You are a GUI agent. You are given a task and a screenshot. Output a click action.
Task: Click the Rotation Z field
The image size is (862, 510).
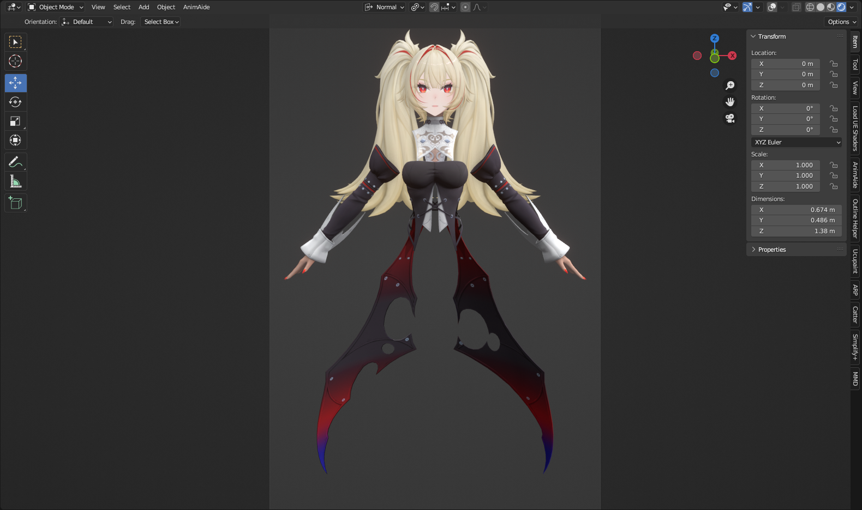786,130
